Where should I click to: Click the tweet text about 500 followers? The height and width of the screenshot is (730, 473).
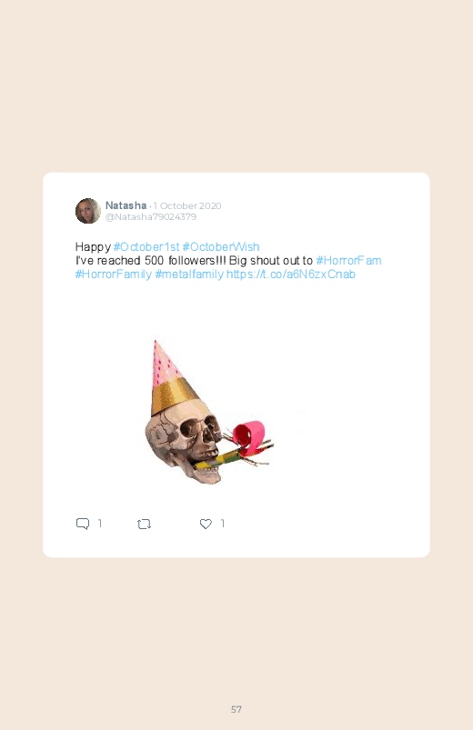pyautogui.click(x=194, y=260)
